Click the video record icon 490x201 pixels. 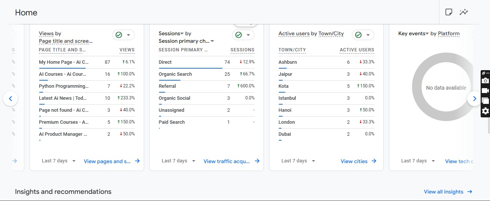click(x=485, y=91)
